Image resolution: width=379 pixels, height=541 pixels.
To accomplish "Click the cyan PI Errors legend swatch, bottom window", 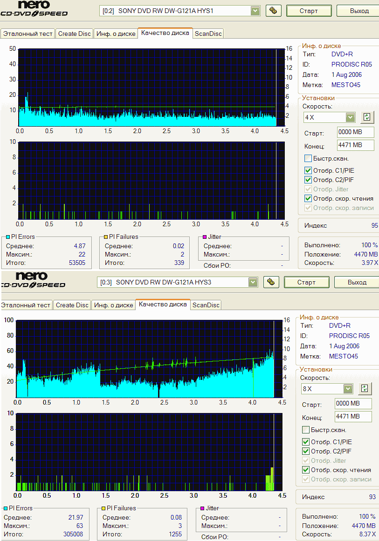I will (6, 508).
